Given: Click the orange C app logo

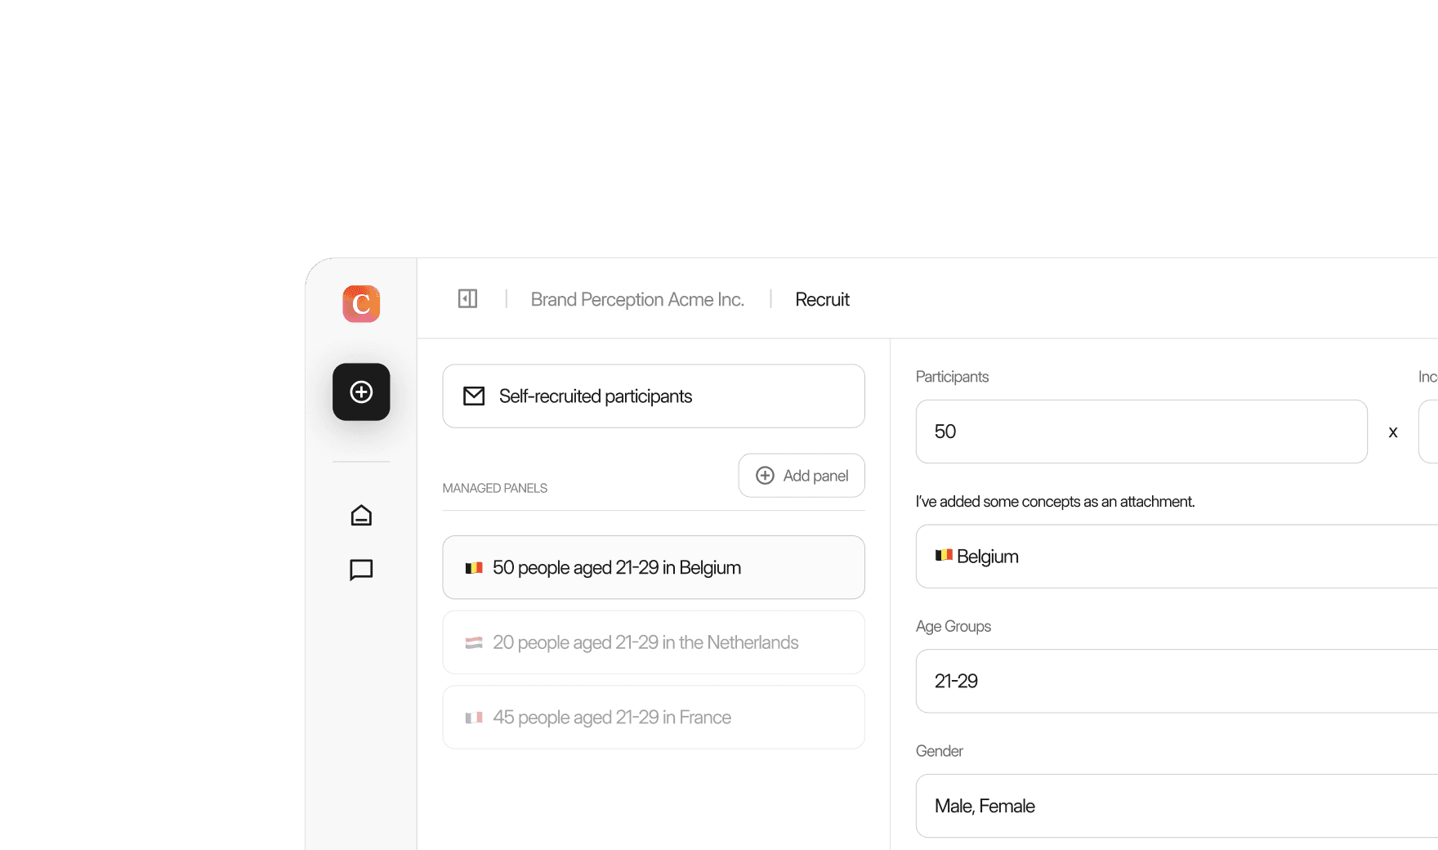Looking at the screenshot, I should pos(361,304).
